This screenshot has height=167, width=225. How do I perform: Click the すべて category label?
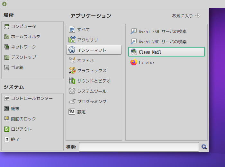(83, 30)
